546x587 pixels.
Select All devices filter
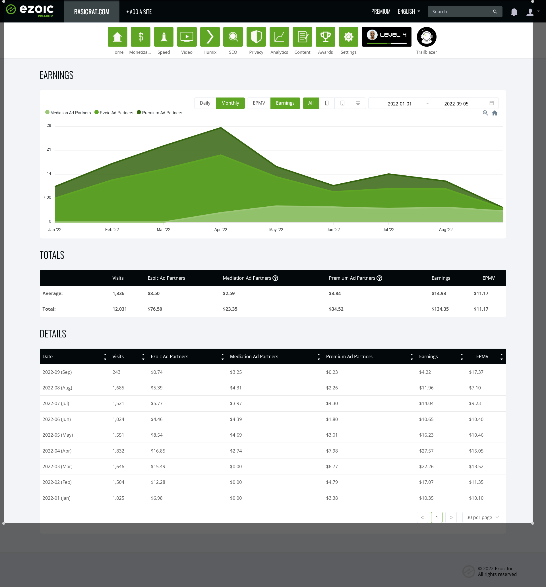click(311, 103)
